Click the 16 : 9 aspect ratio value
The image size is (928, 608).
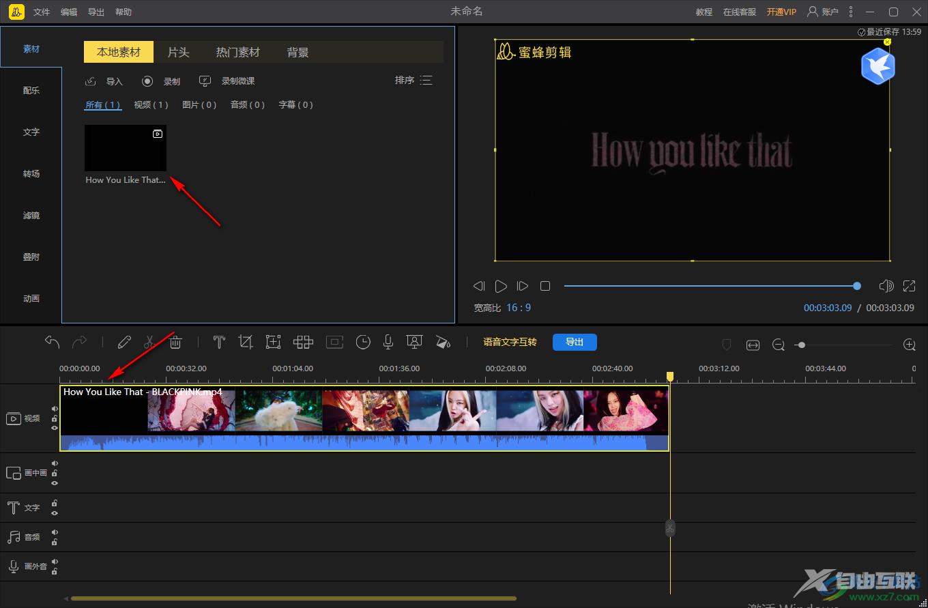tap(519, 308)
